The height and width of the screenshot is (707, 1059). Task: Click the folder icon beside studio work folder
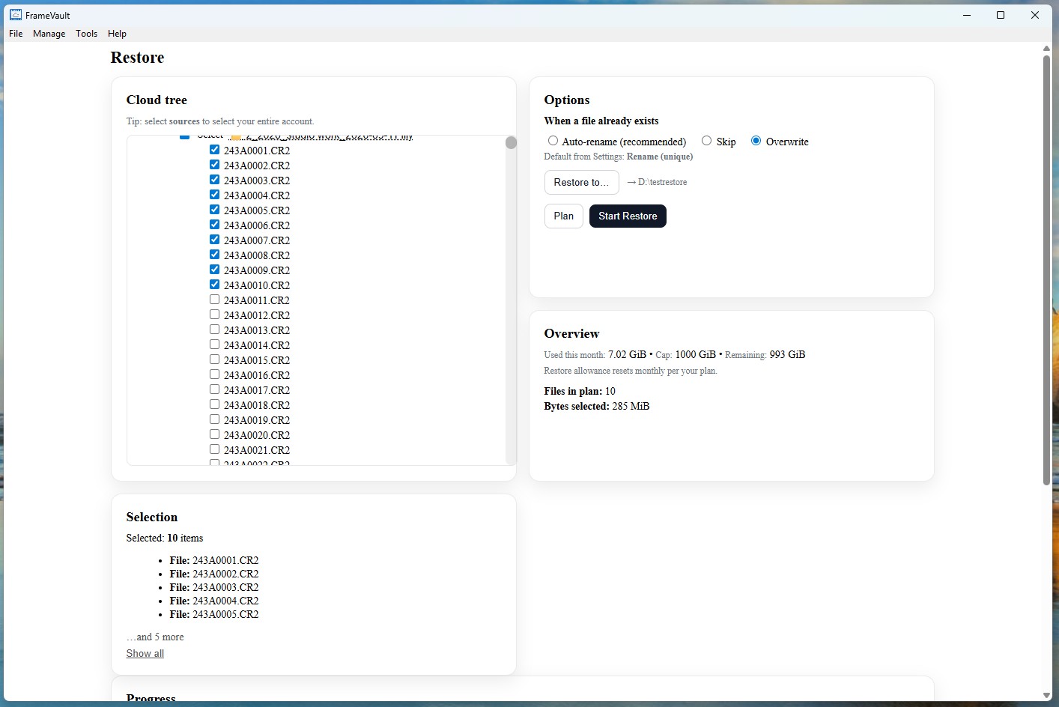click(x=234, y=136)
